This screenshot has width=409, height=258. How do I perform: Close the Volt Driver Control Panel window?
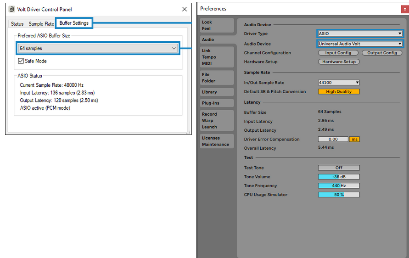tap(185, 9)
